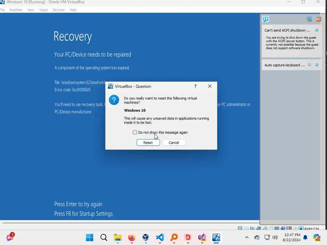The image size is (327, 245).
Task: Open taskbar Search
Action: click(x=104, y=237)
